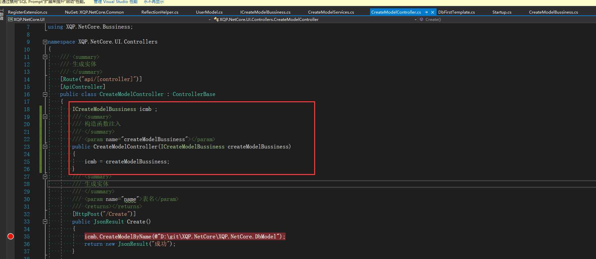
Task: Click JsonResult return type on line 33
Action: pyautogui.click(x=108, y=221)
